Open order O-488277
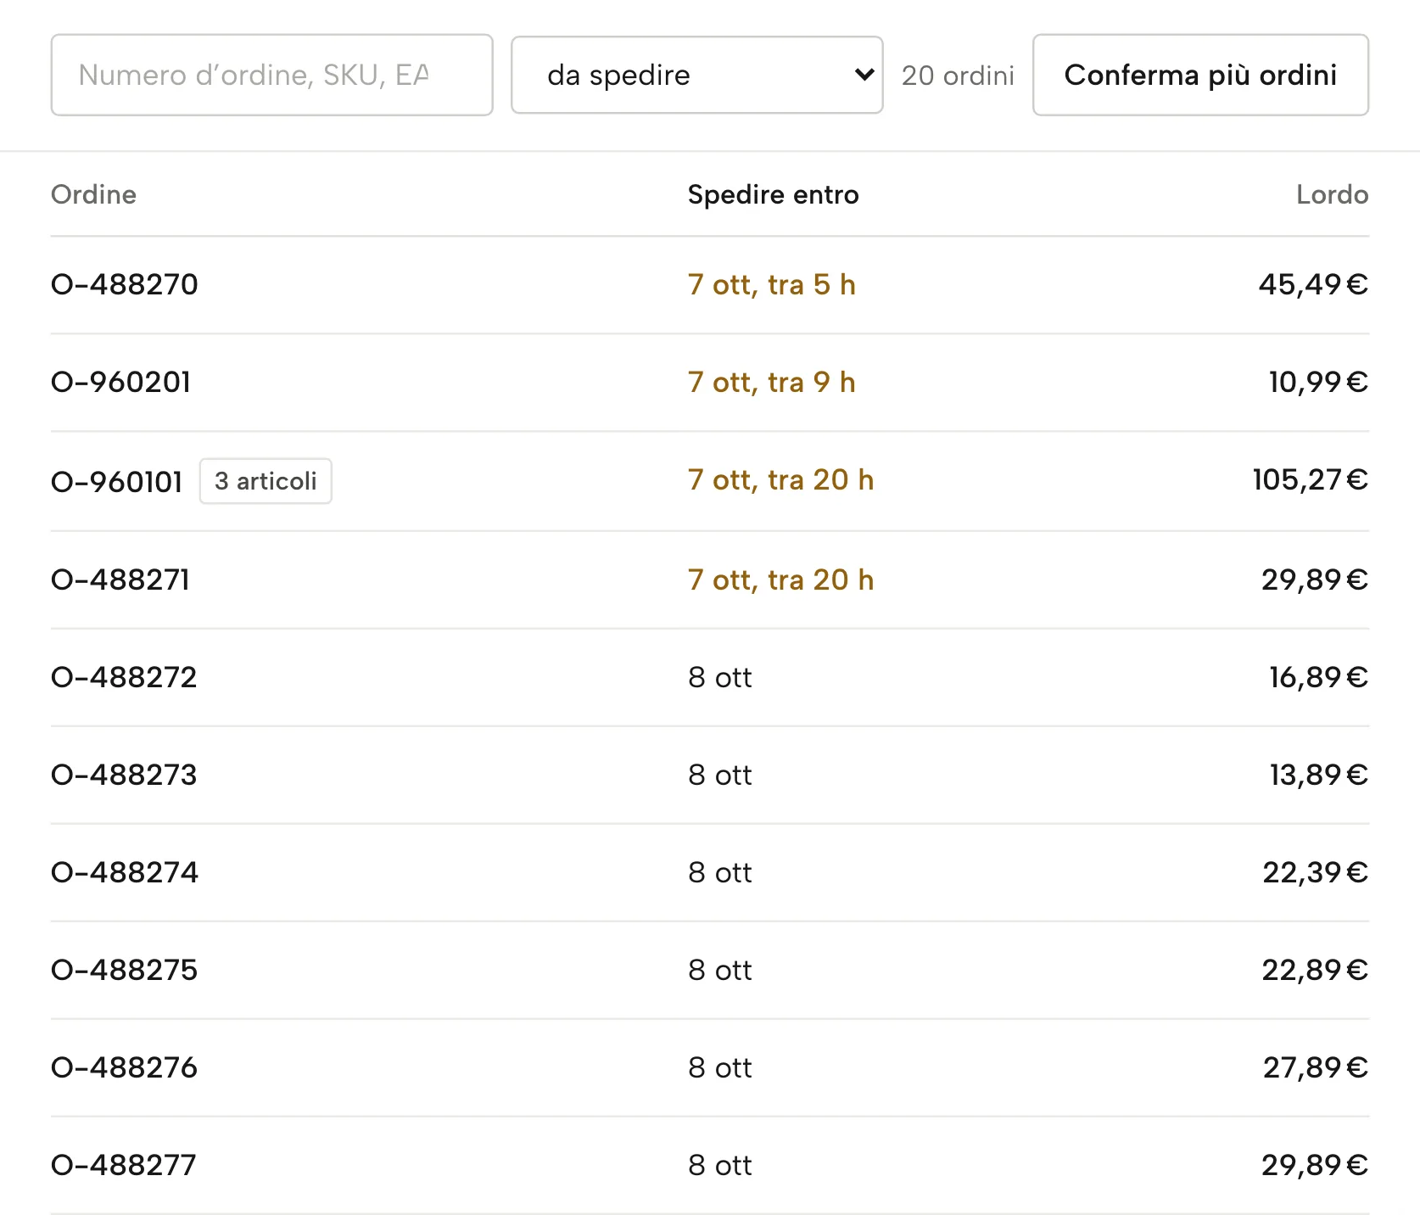1420x1215 pixels. [x=123, y=1165]
